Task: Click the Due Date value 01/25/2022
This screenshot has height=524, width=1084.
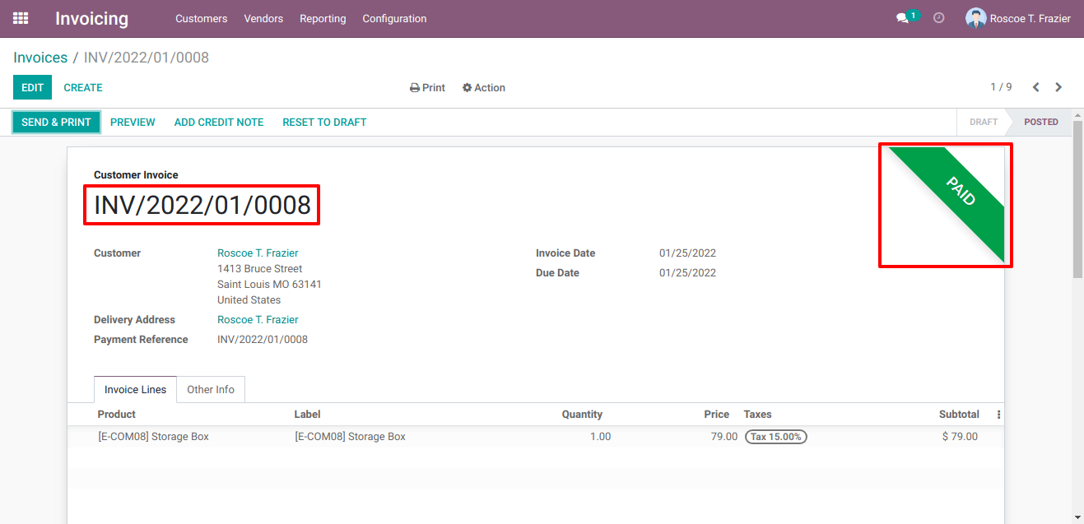Action: [x=687, y=273]
